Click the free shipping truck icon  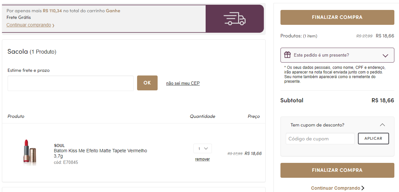coord(234,19)
